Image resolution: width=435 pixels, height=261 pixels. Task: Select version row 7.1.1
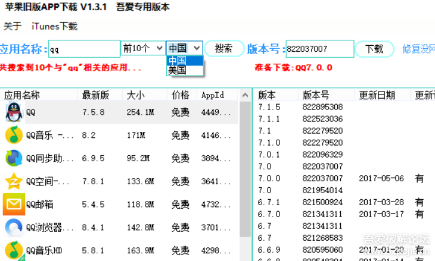tap(344, 119)
